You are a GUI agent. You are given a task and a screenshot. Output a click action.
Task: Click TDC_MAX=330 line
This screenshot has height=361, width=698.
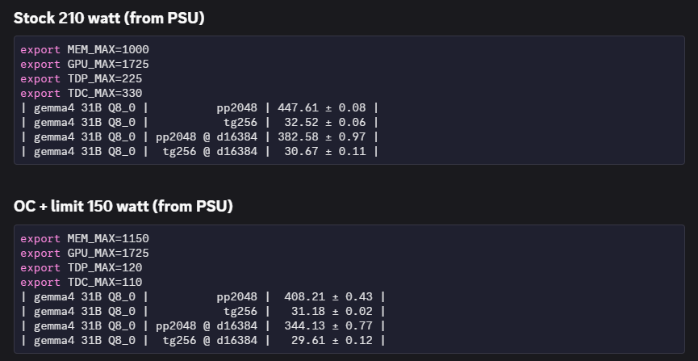[82, 93]
